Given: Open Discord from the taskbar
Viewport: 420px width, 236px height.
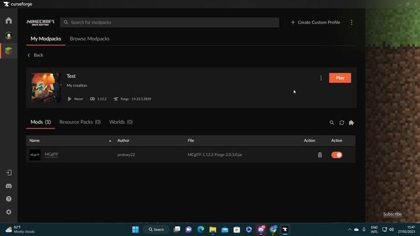Looking at the screenshot, I should click(x=261, y=229).
